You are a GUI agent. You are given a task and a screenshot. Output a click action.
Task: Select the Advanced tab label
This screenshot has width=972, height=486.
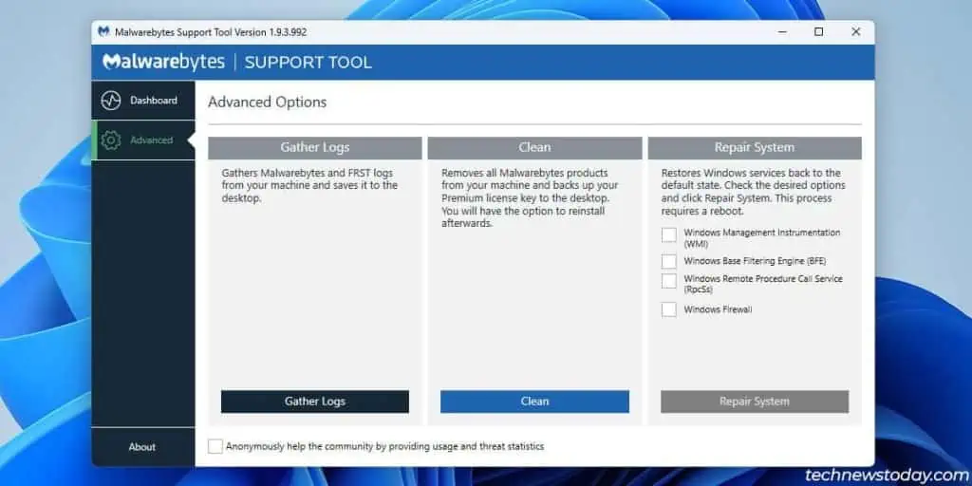151,140
